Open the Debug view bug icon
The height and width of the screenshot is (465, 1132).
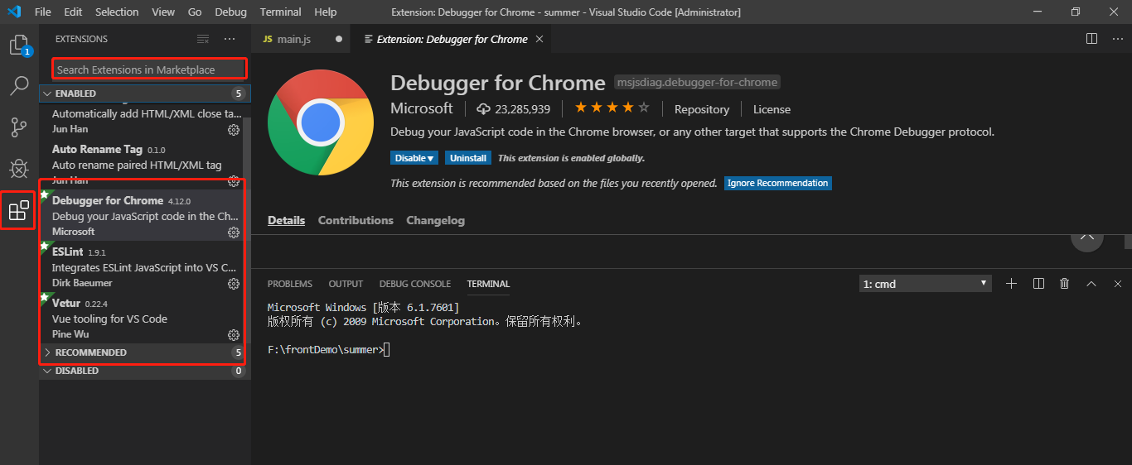19,169
